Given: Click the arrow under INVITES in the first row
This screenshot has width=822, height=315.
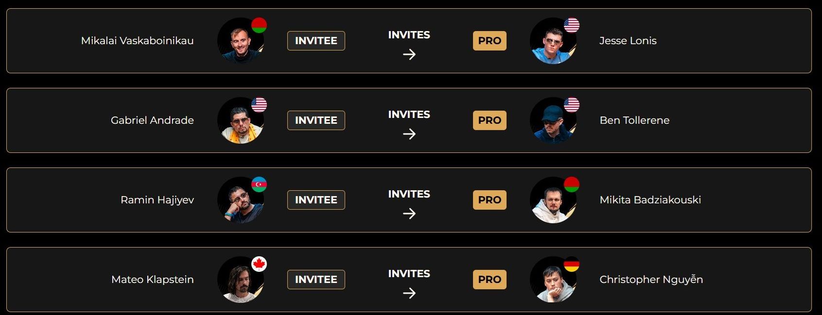Looking at the screenshot, I should coord(409,54).
